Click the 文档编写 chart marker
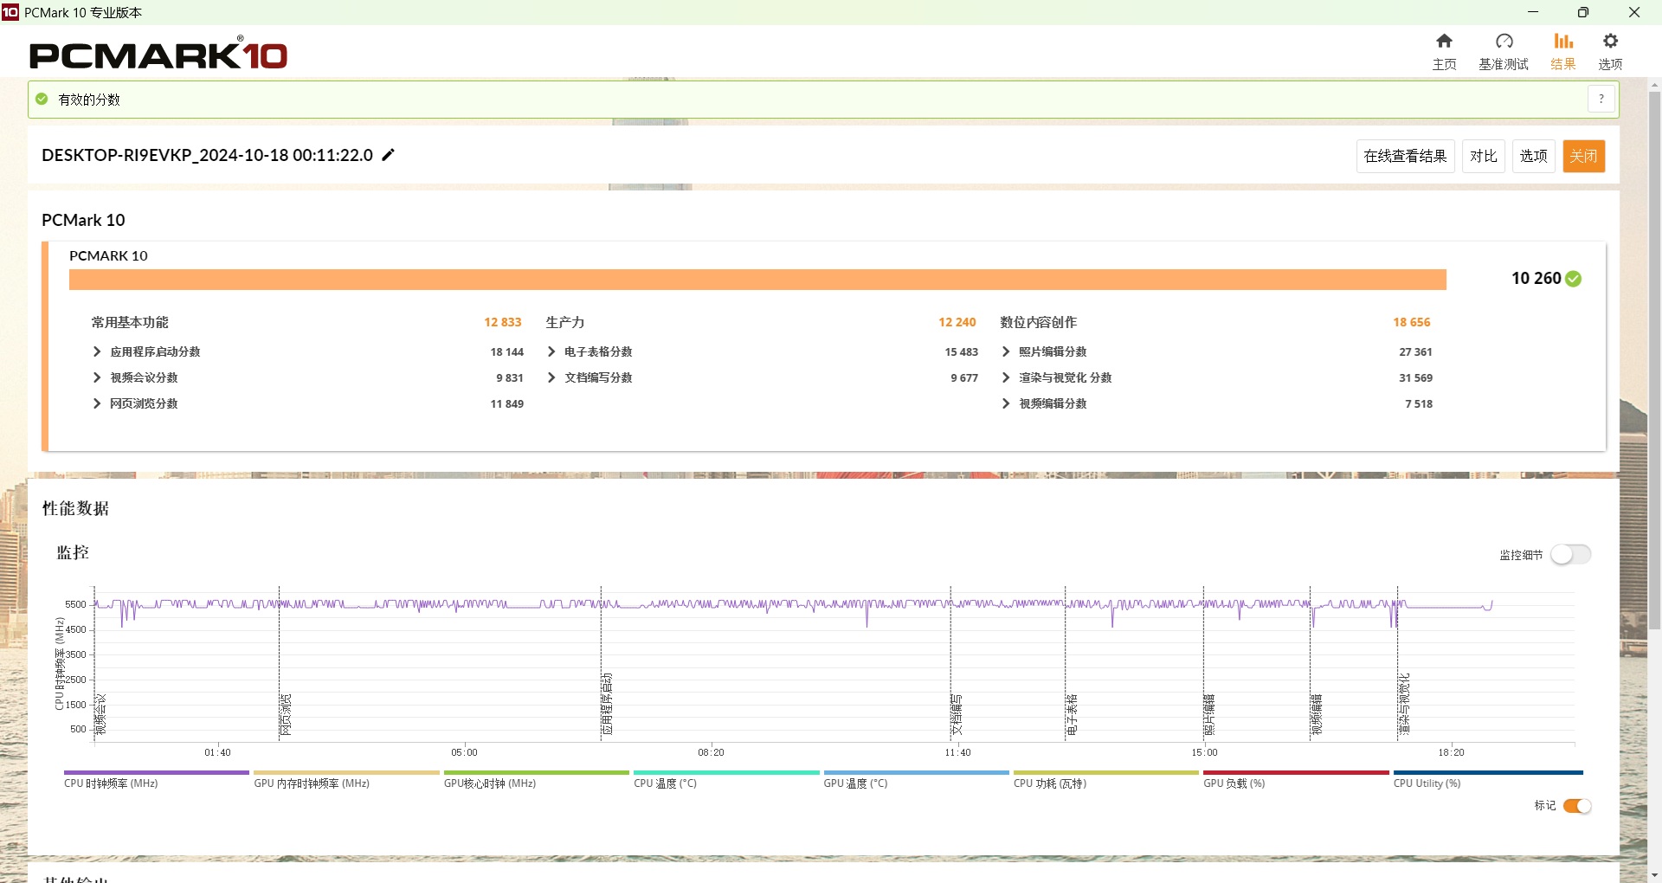 tap(957, 714)
